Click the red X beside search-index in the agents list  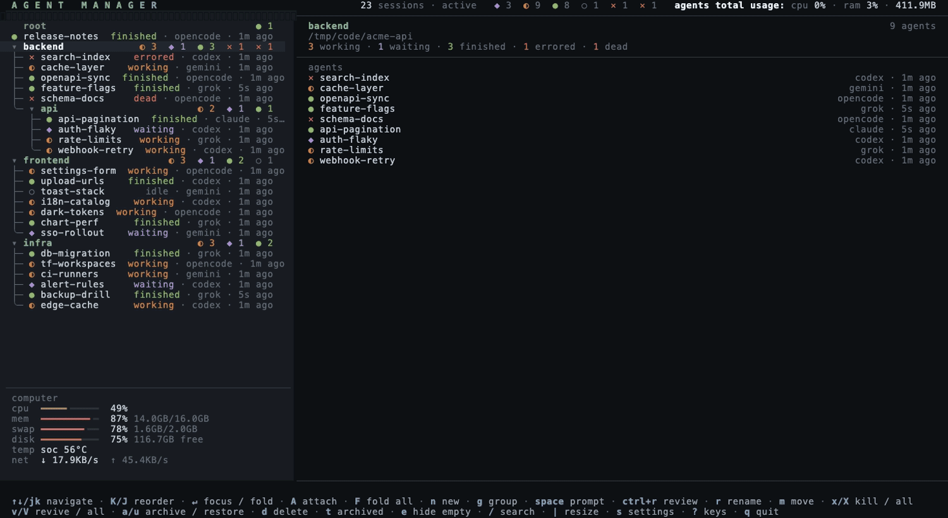click(311, 78)
